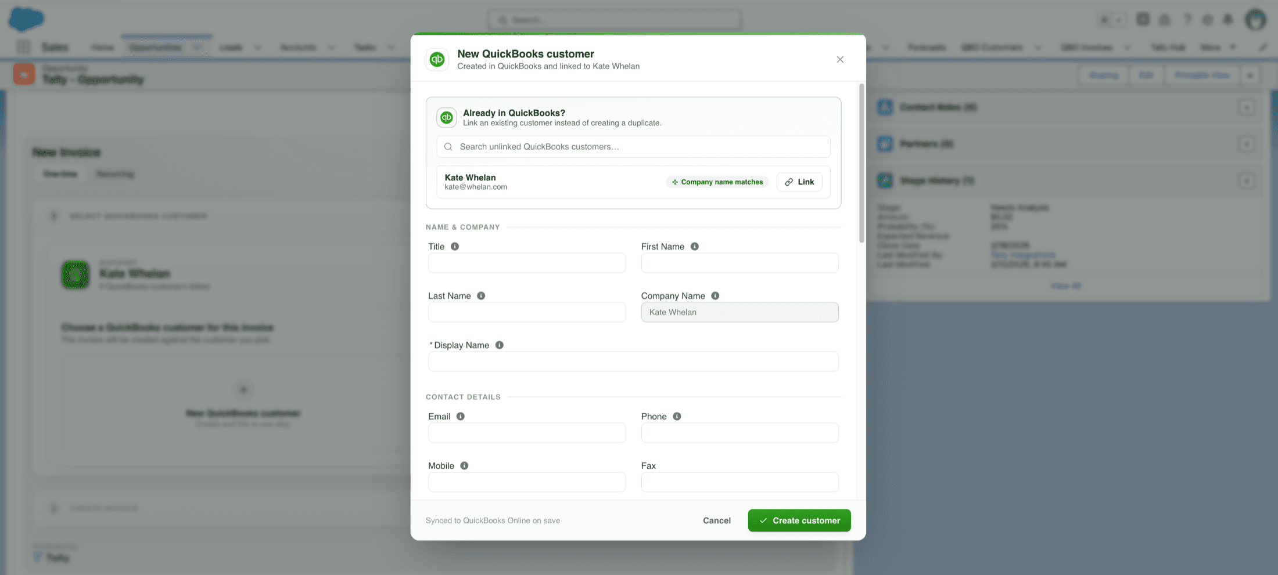This screenshot has width=1278, height=575.
Task: Focus the Title input field
Action: point(527,263)
